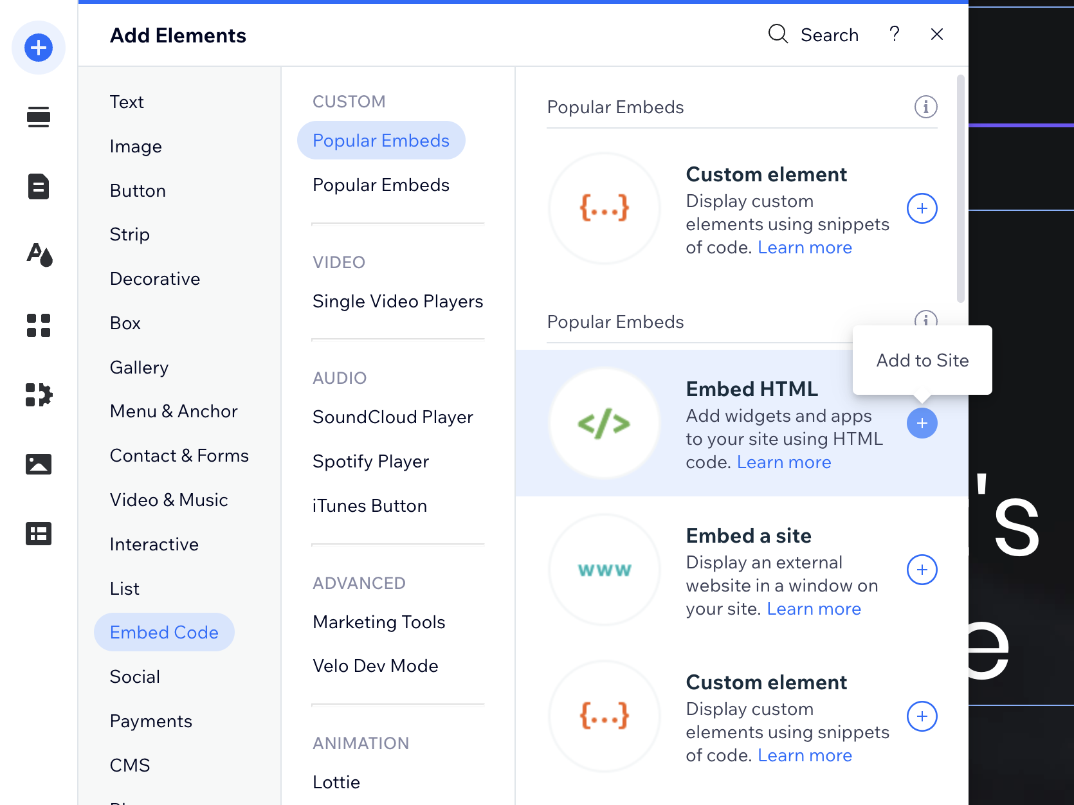Add Custom element using the plus button
This screenshot has width=1074, height=805.
click(x=922, y=208)
